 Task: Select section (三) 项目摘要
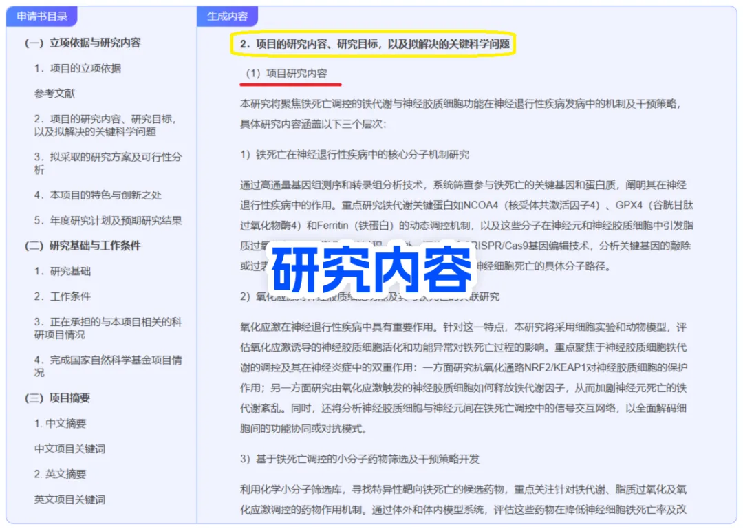[x=57, y=398]
